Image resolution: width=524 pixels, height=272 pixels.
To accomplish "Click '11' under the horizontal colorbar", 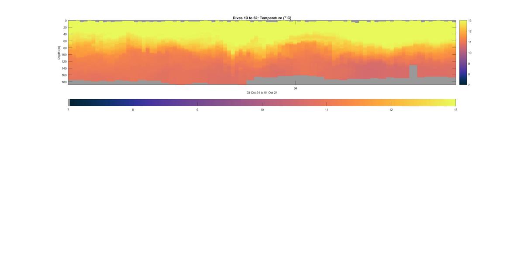I will 327,110.
